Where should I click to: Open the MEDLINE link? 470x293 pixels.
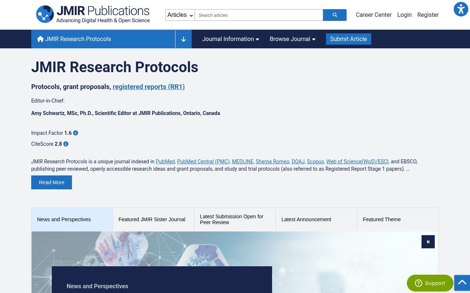point(243,162)
